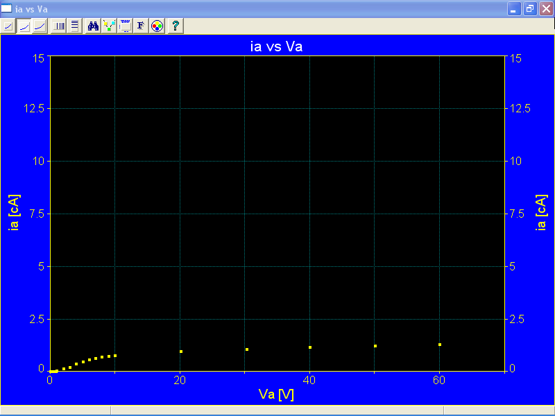Click the chart title 'ia vs Va'

click(x=276, y=46)
